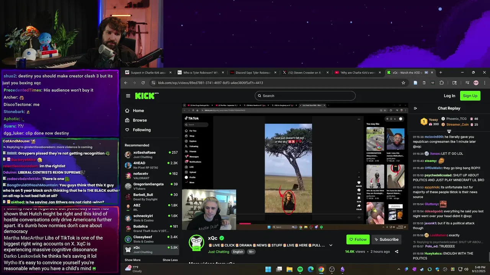The image size is (490, 275).
Task: Open schneckyirl Slots & Casino channel
Action: (152, 218)
